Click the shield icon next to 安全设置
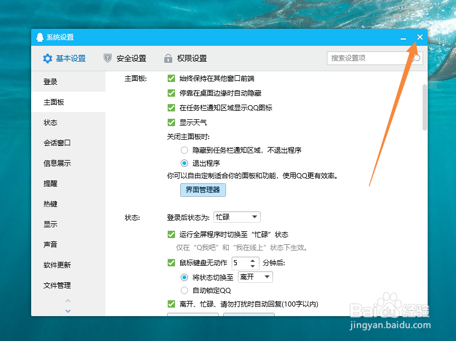456x341 pixels. pyautogui.click(x=107, y=58)
